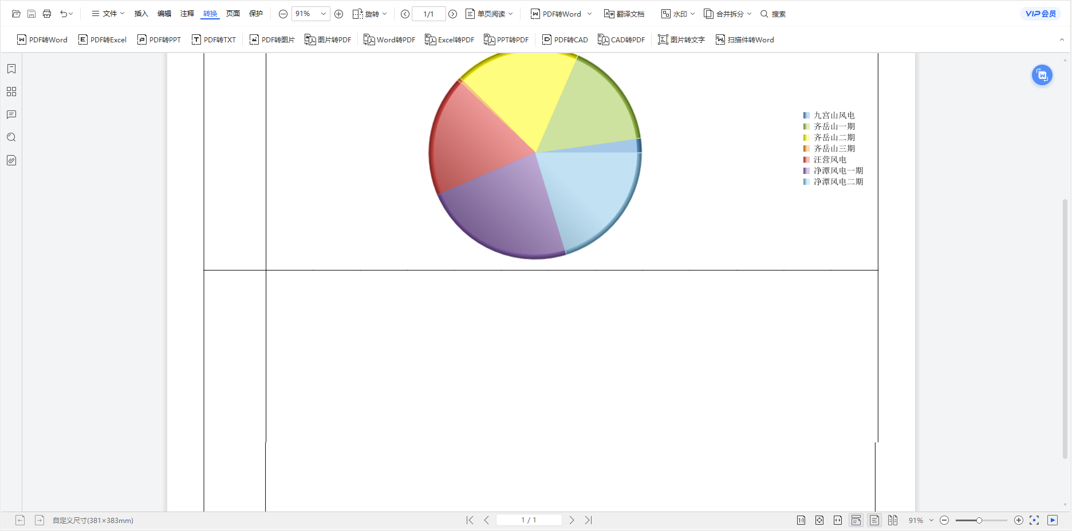This screenshot has width=1072, height=531.
Task: Go to previous page arrow in toolbar
Action: click(405, 14)
